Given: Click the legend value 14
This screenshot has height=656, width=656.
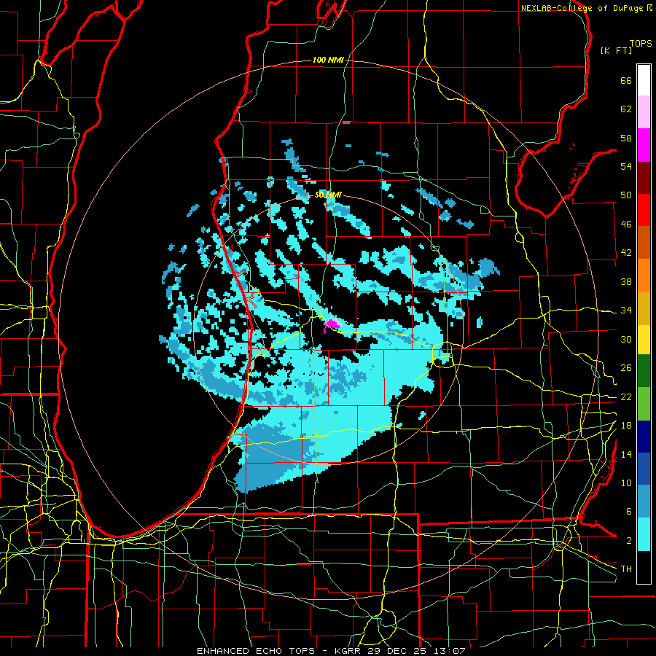Looking at the screenshot, I should coord(626,454).
